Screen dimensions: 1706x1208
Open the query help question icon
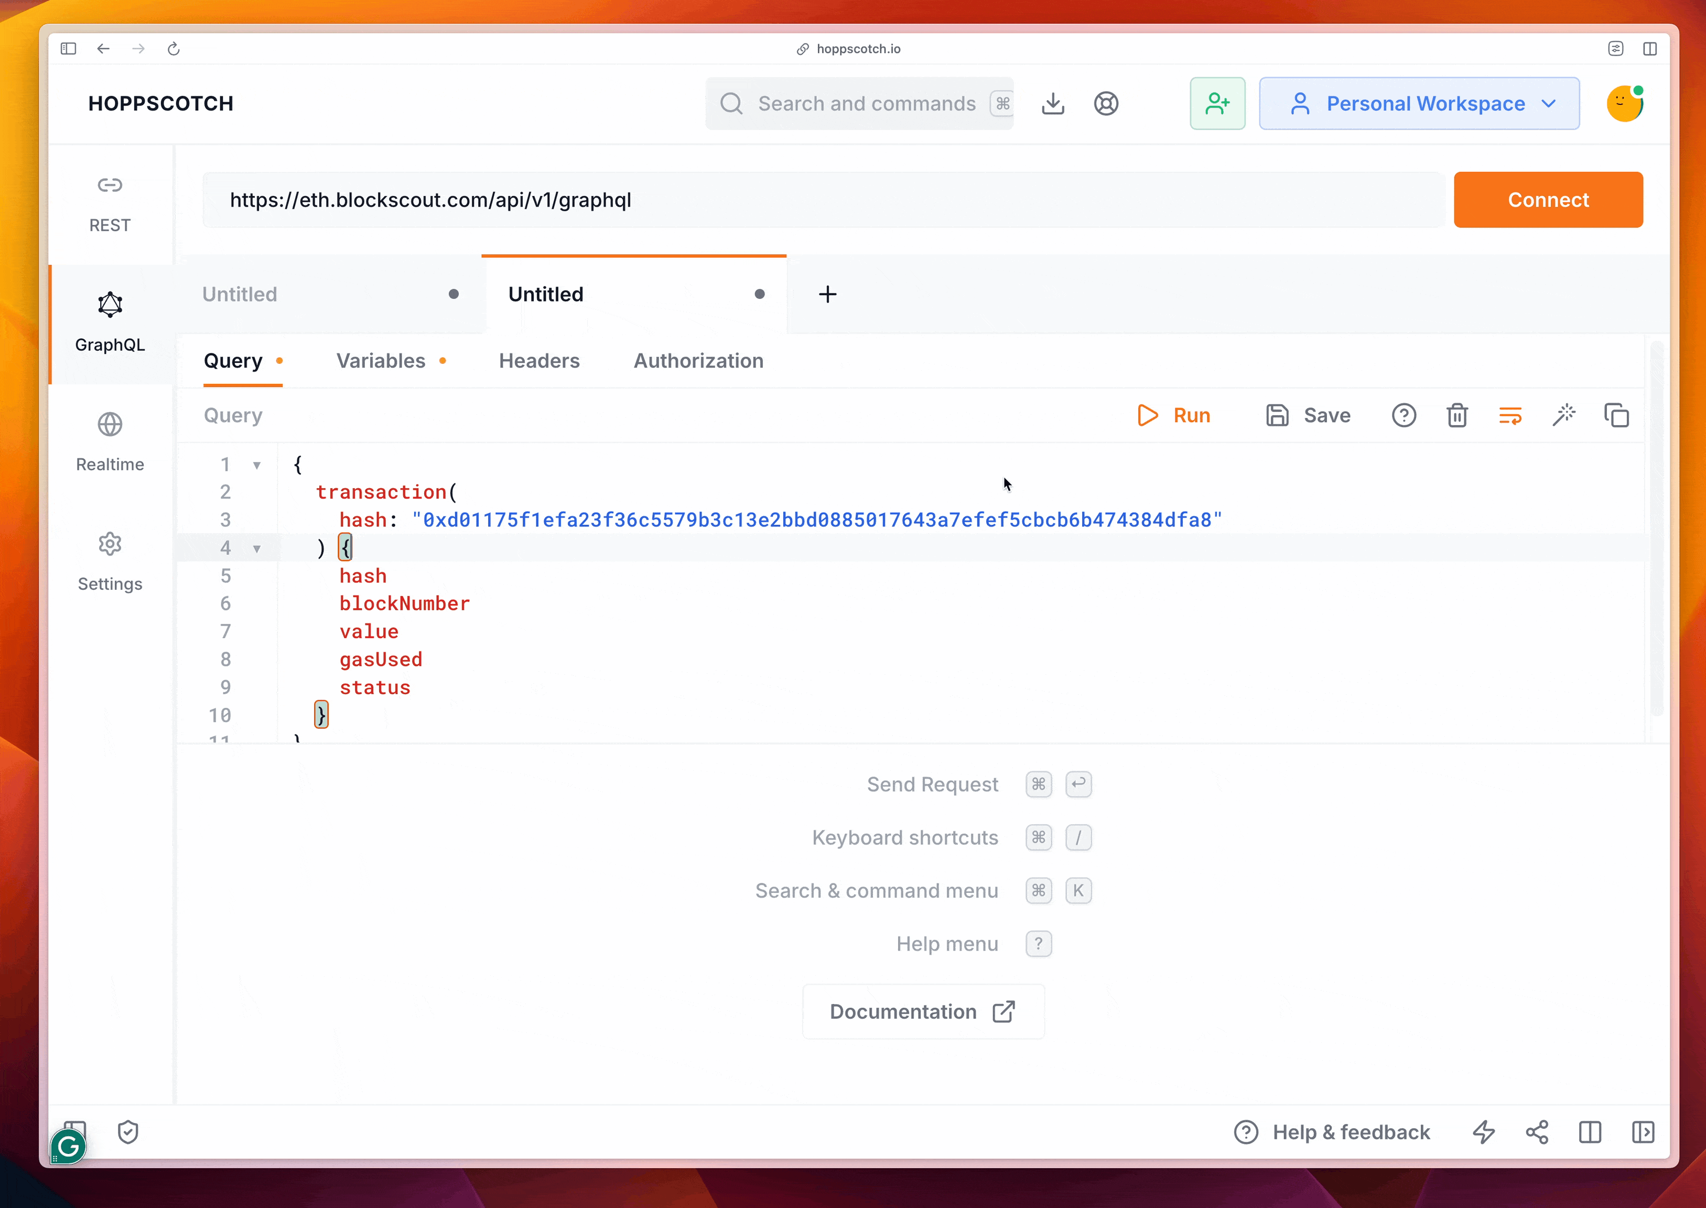[1403, 415]
